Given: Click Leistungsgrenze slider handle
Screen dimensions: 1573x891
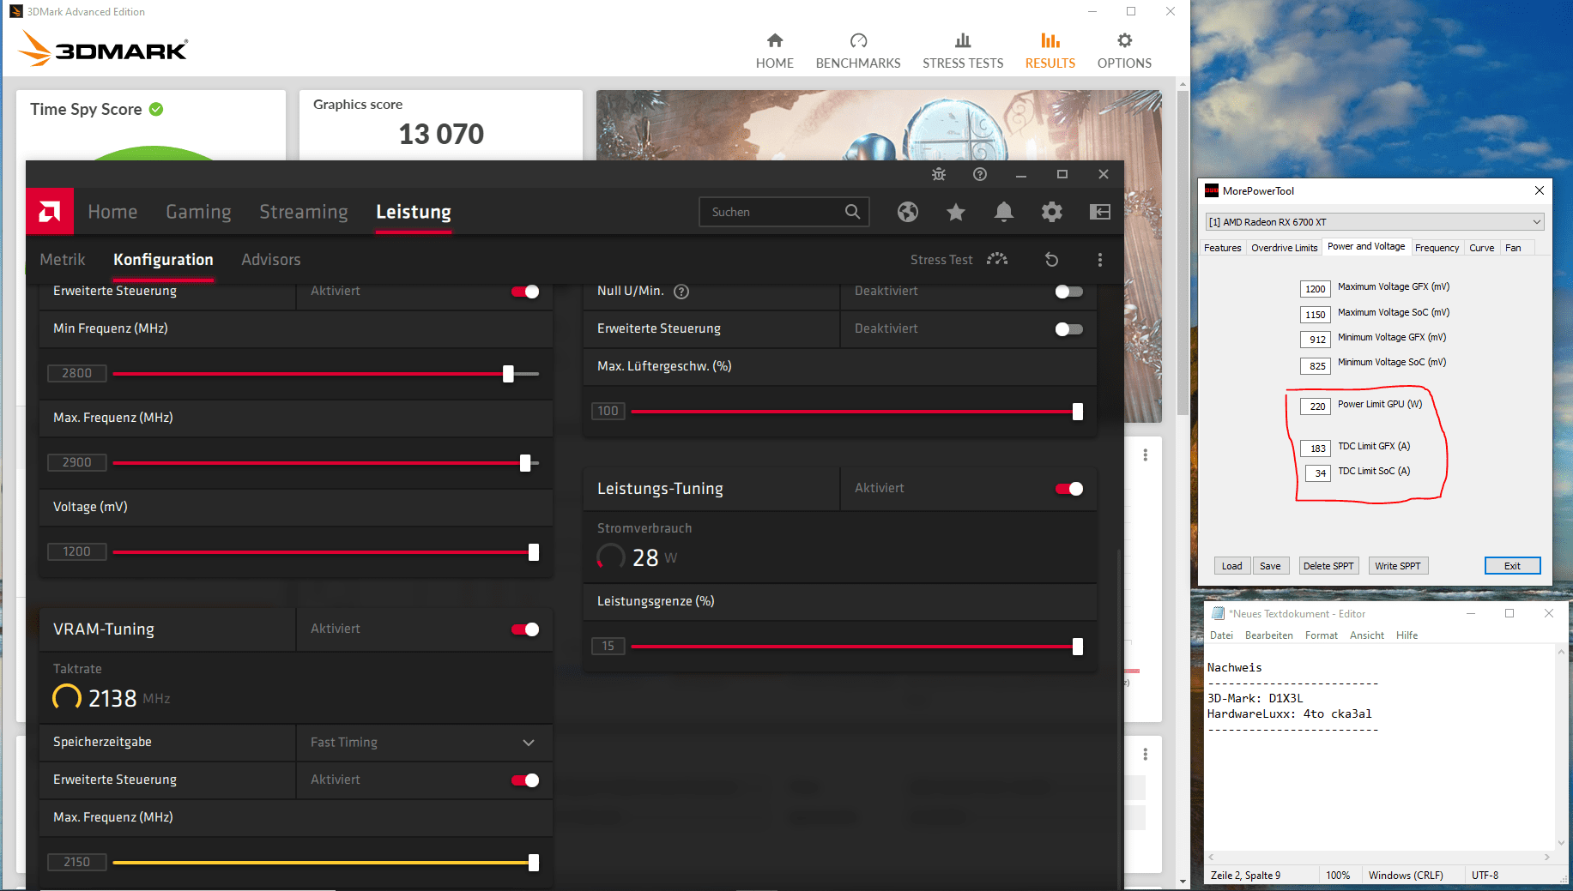Looking at the screenshot, I should (1078, 647).
